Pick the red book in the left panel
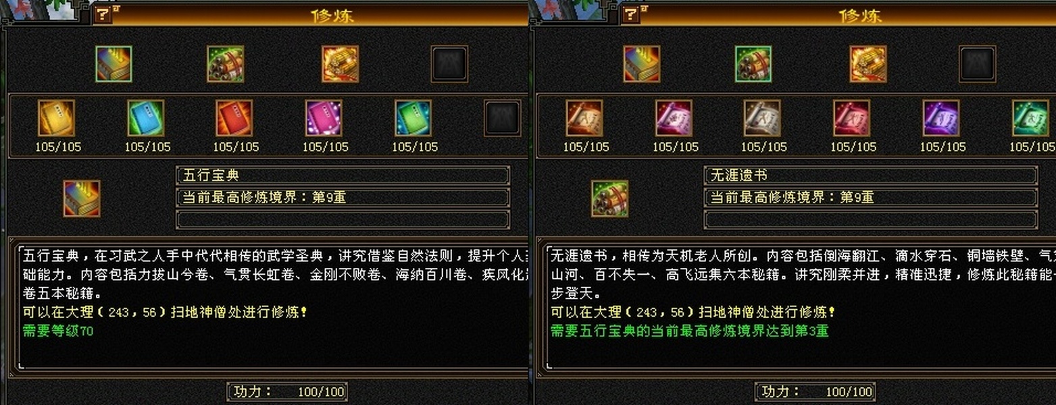 (x=234, y=118)
